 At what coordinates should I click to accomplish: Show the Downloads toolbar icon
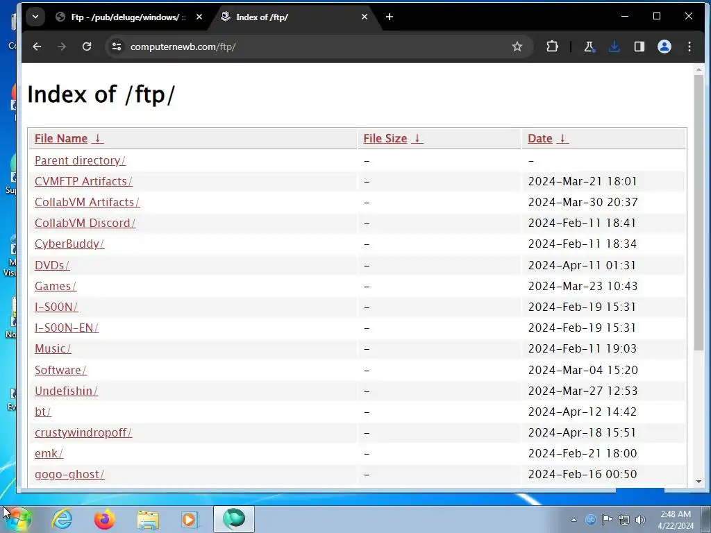pyautogui.click(x=614, y=46)
